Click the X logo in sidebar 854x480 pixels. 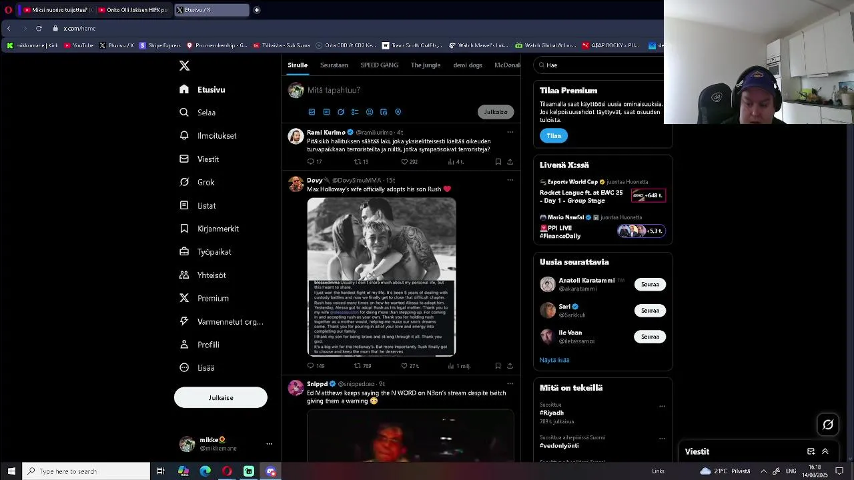click(184, 65)
